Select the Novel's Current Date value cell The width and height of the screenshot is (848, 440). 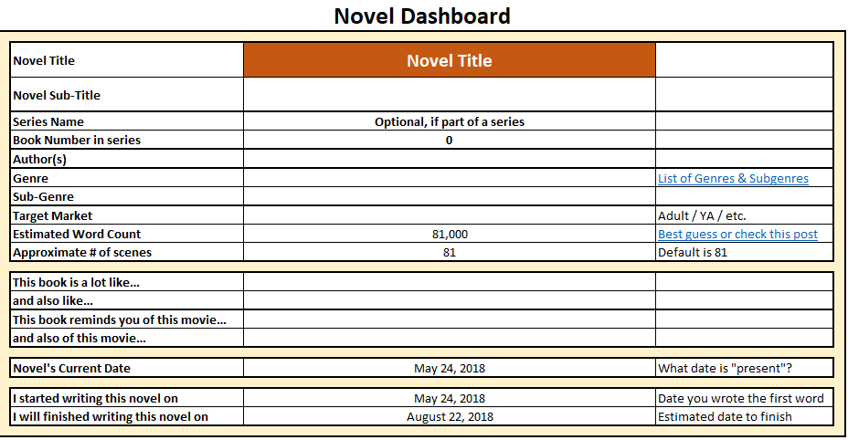click(449, 368)
